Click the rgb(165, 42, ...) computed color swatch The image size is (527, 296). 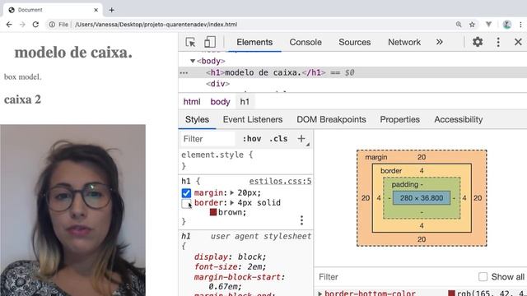(452, 294)
